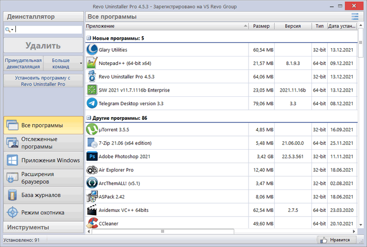Click version cell 22.5.3.561
Viewport: 367px width, 247px height.
click(x=293, y=156)
